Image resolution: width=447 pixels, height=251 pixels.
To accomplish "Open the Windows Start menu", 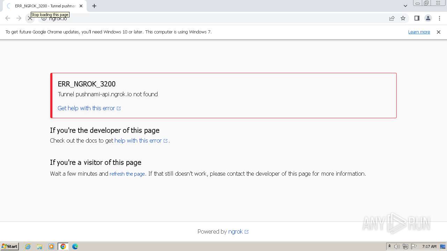I will coord(10,246).
